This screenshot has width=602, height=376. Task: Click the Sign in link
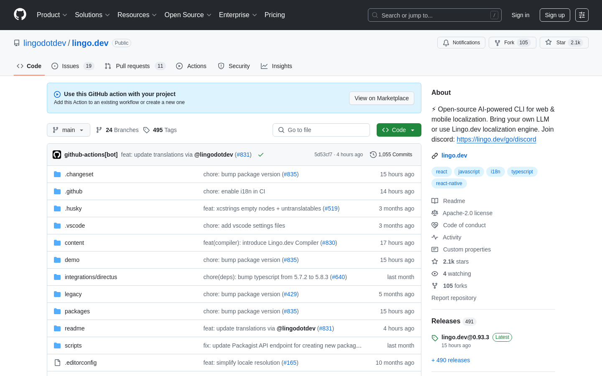pyautogui.click(x=520, y=15)
